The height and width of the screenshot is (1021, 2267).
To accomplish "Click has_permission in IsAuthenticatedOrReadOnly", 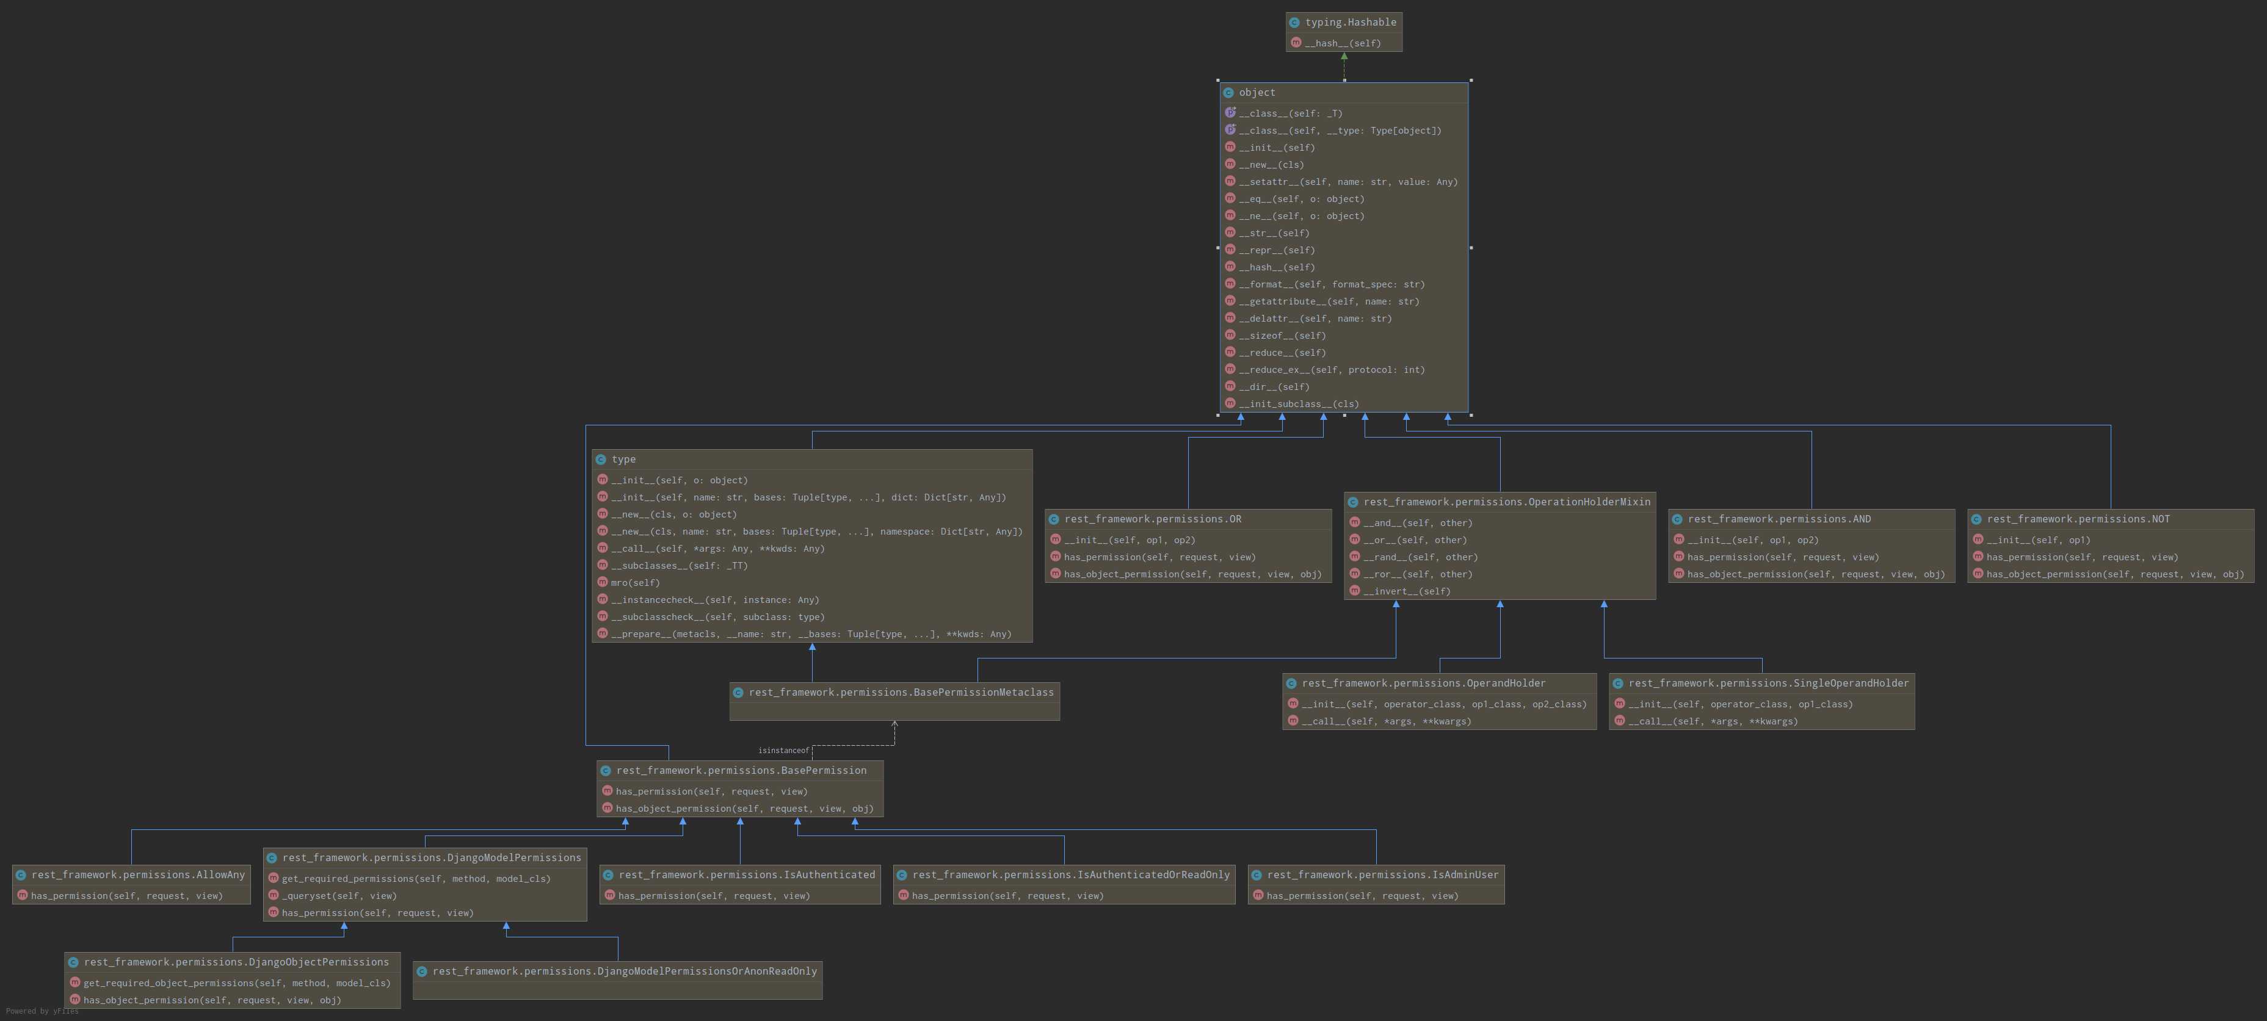I will (x=1007, y=895).
